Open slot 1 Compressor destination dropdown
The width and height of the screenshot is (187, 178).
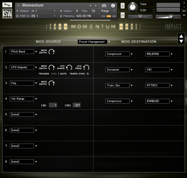pyautogui.click(x=117, y=54)
